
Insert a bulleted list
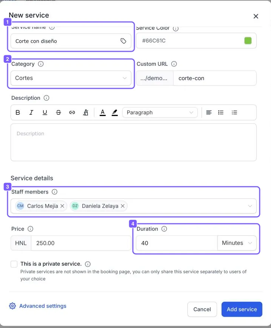[221, 113]
